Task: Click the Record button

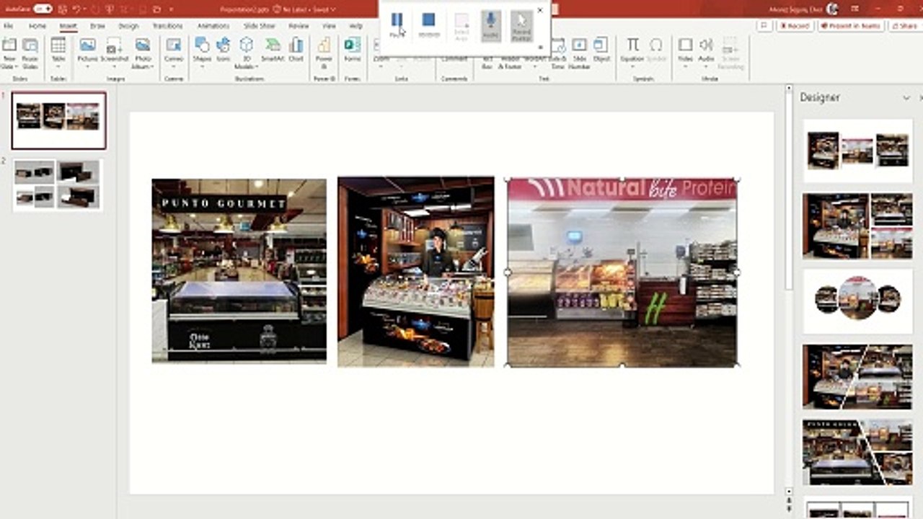Action: tap(795, 26)
